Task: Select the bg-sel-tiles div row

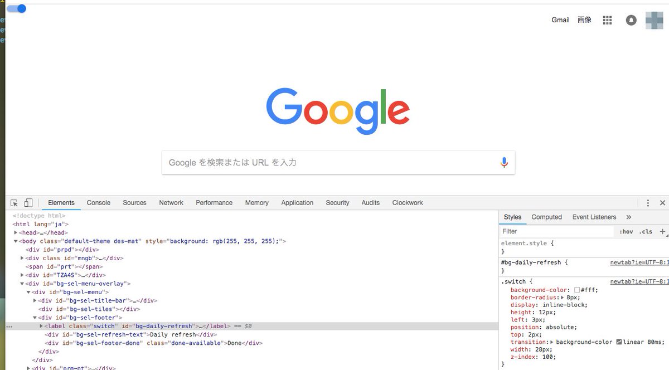Action: [252, 309]
